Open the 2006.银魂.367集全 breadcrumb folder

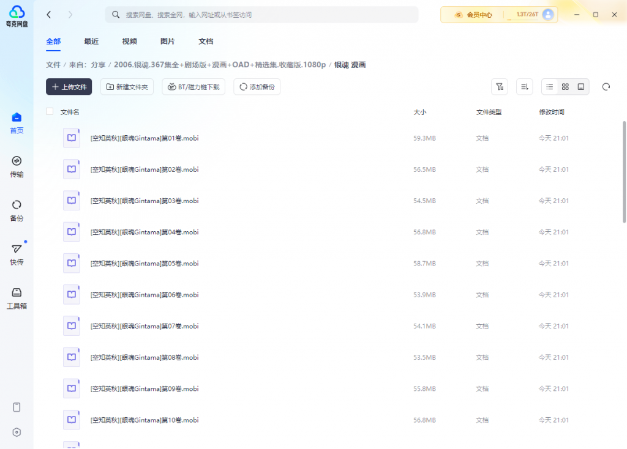220,65
